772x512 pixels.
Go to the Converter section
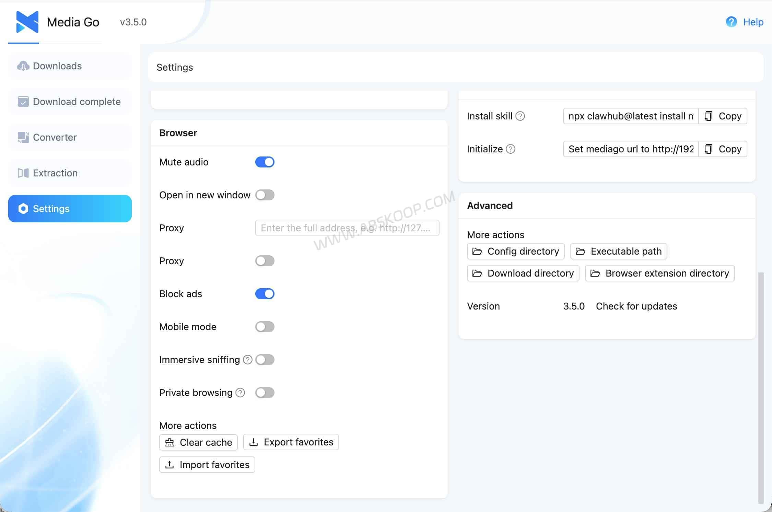(70, 137)
